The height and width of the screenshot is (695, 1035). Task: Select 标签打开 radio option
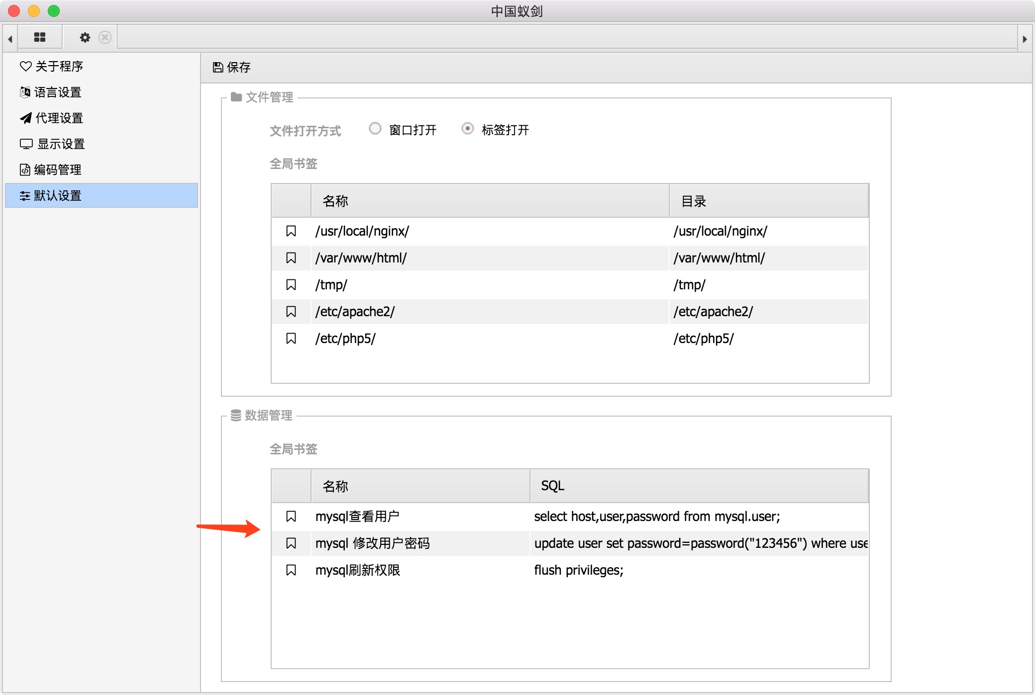click(468, 129)
